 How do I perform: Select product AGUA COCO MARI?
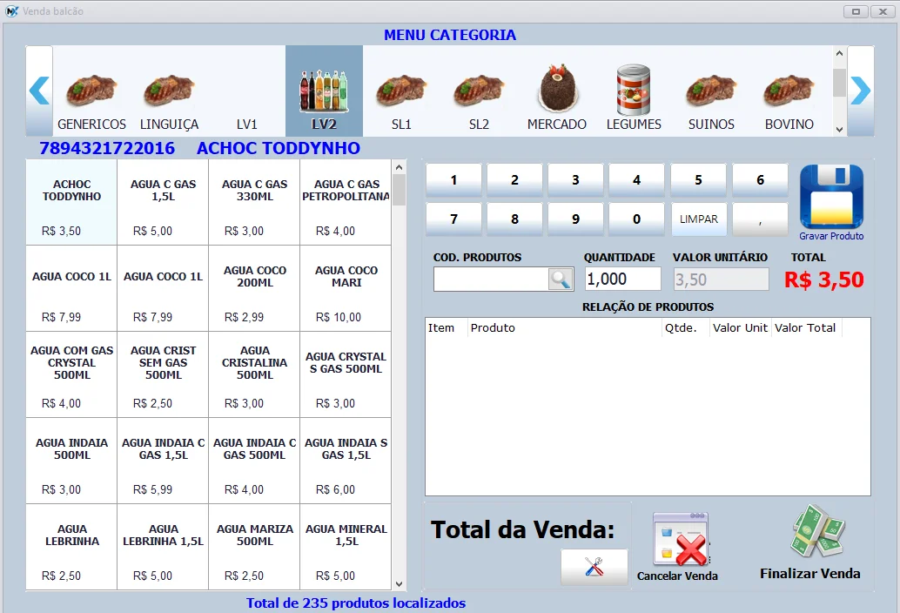346,289
